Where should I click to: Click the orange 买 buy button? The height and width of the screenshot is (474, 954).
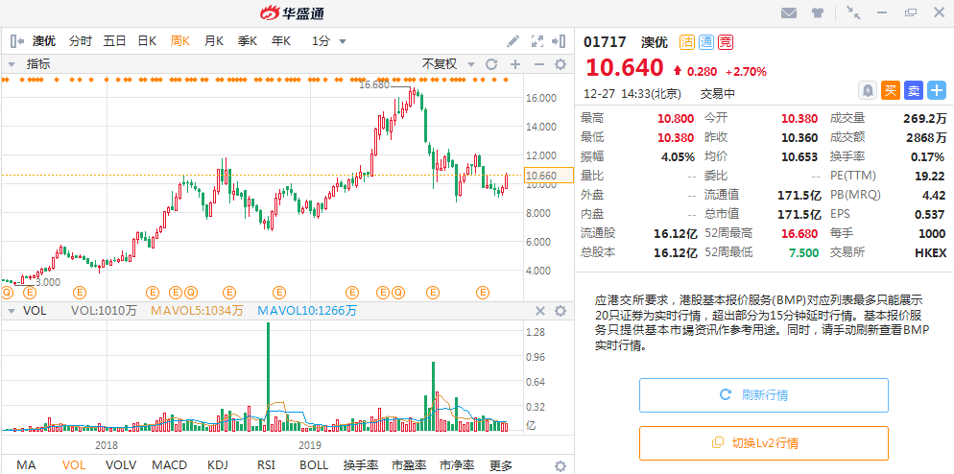pyautogui.click(x=890, y=90)
